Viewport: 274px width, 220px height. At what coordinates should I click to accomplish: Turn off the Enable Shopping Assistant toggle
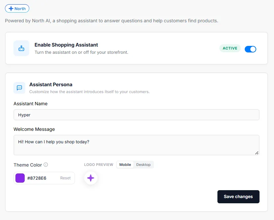coord(250,49)
